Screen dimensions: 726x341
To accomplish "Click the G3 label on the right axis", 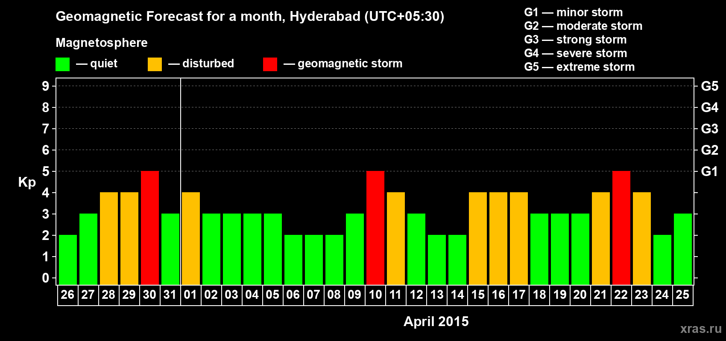I will click(x=710, y=129).
